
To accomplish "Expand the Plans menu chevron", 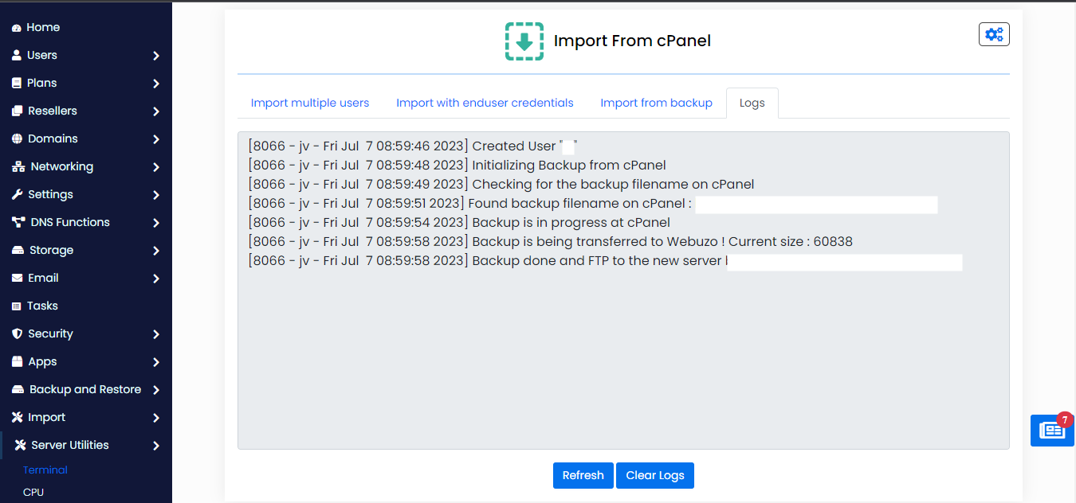I will (156, 84).
